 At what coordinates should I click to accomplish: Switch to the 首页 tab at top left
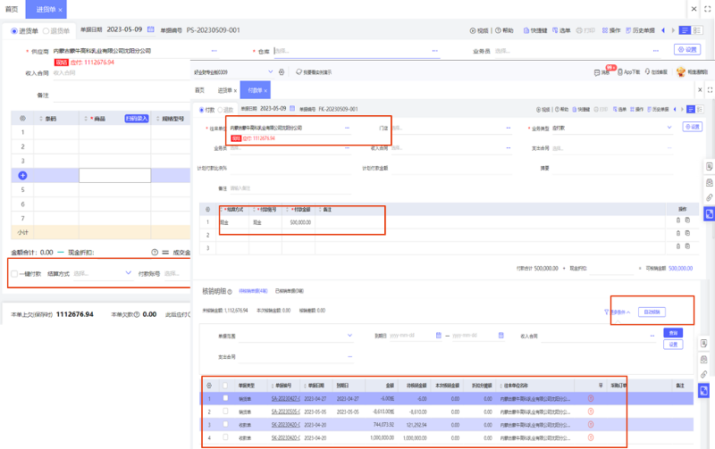point(12,8)
